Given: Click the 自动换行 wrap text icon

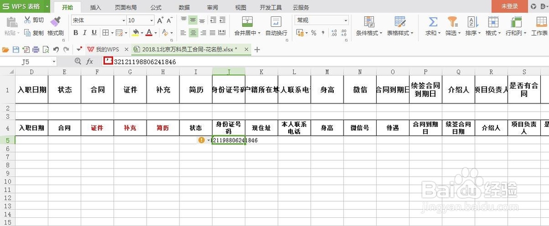Looking at the screenshot, I should click(276, 22).
